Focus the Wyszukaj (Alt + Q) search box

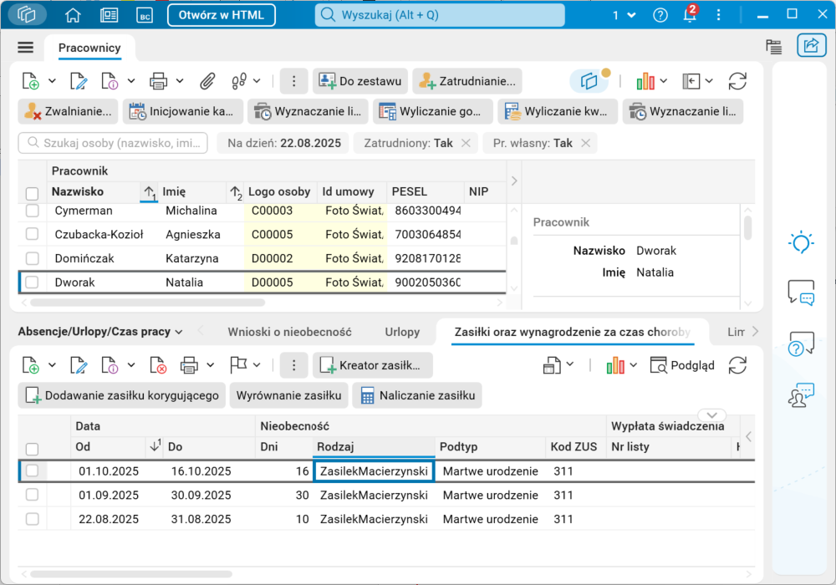(x=440, y=15)
